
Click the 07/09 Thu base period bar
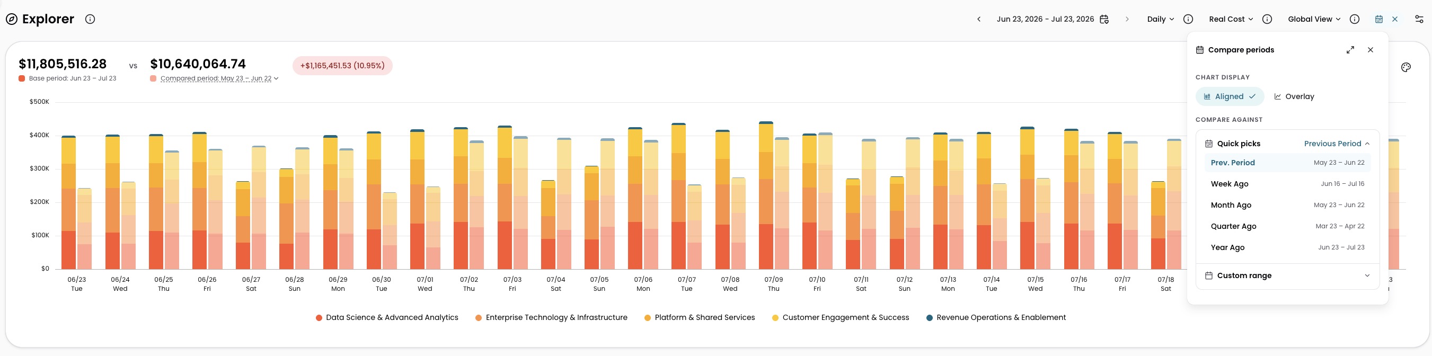(x=766, y=195)
